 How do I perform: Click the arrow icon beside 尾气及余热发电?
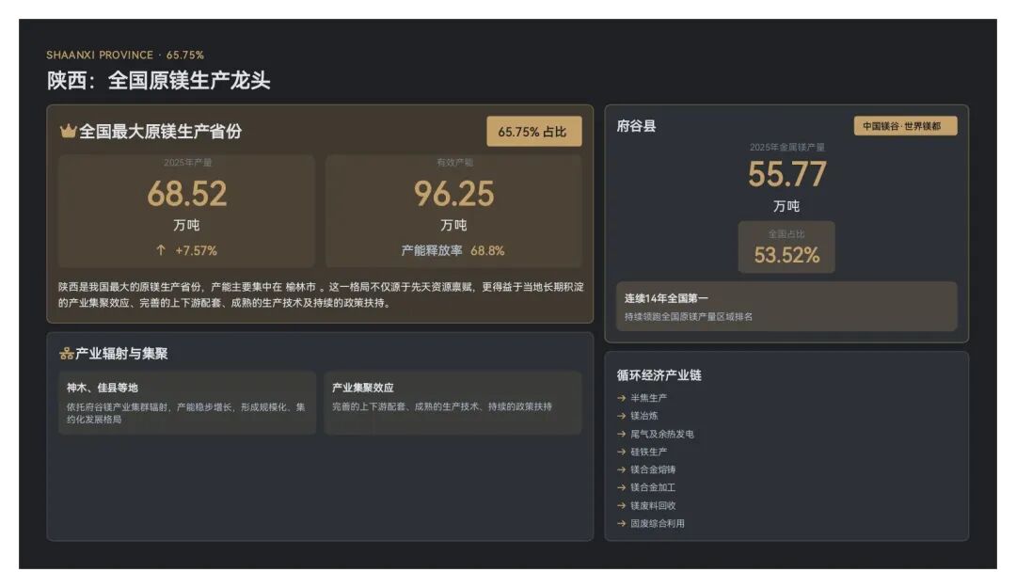coord(620,434)
